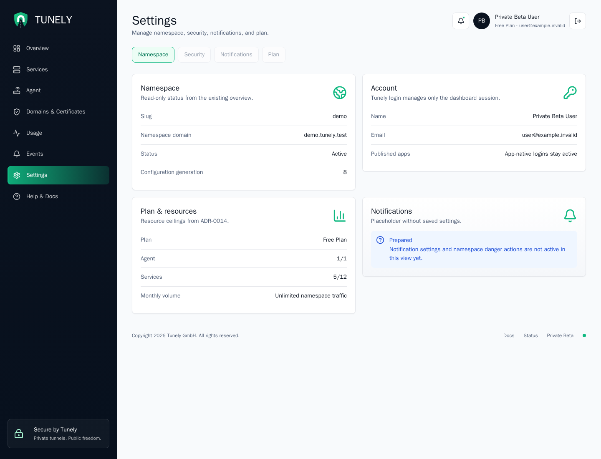Click the globe icon in Namespace card
This screenshot has height=459, width=601.
340,93
